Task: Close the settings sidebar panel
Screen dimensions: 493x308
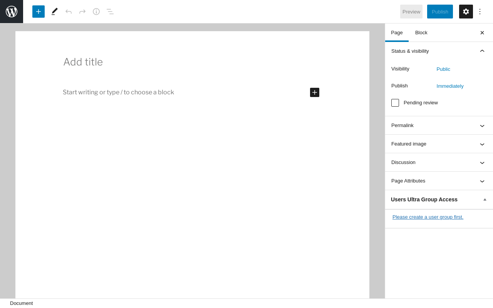Action: pos(482,33)
